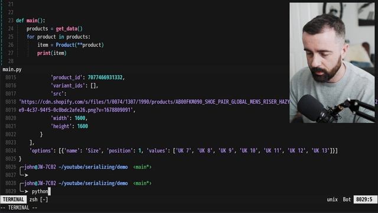Click the print(item) statement
This screenshot has width=378, height=213.
[x=52, y=53]
